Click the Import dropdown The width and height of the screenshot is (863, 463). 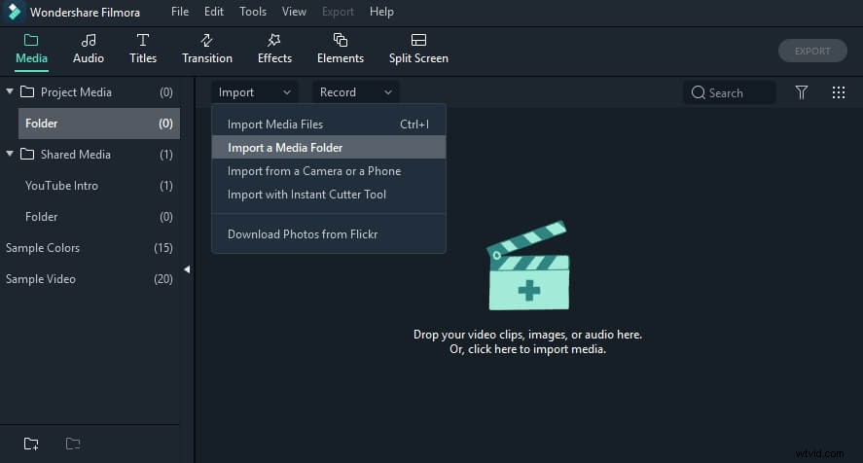pyautogui.click(x=254, y=92)
